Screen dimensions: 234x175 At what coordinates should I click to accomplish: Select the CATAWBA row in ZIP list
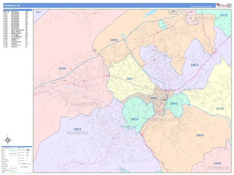pyautogui.click(x=15, y=35)
